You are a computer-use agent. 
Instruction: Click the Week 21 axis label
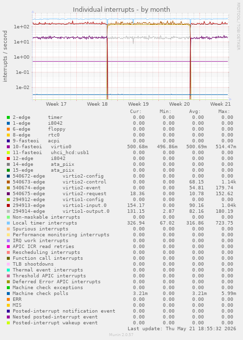pos(221,104)
